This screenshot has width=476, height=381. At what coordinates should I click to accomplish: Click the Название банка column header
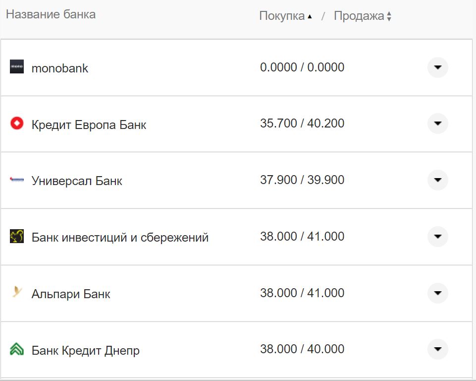(x=52, y=14)
